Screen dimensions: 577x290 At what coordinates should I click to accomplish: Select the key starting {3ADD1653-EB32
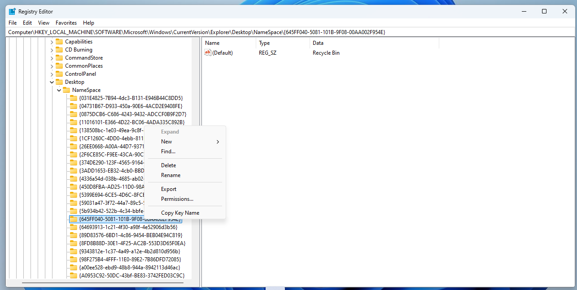point(111,171)
